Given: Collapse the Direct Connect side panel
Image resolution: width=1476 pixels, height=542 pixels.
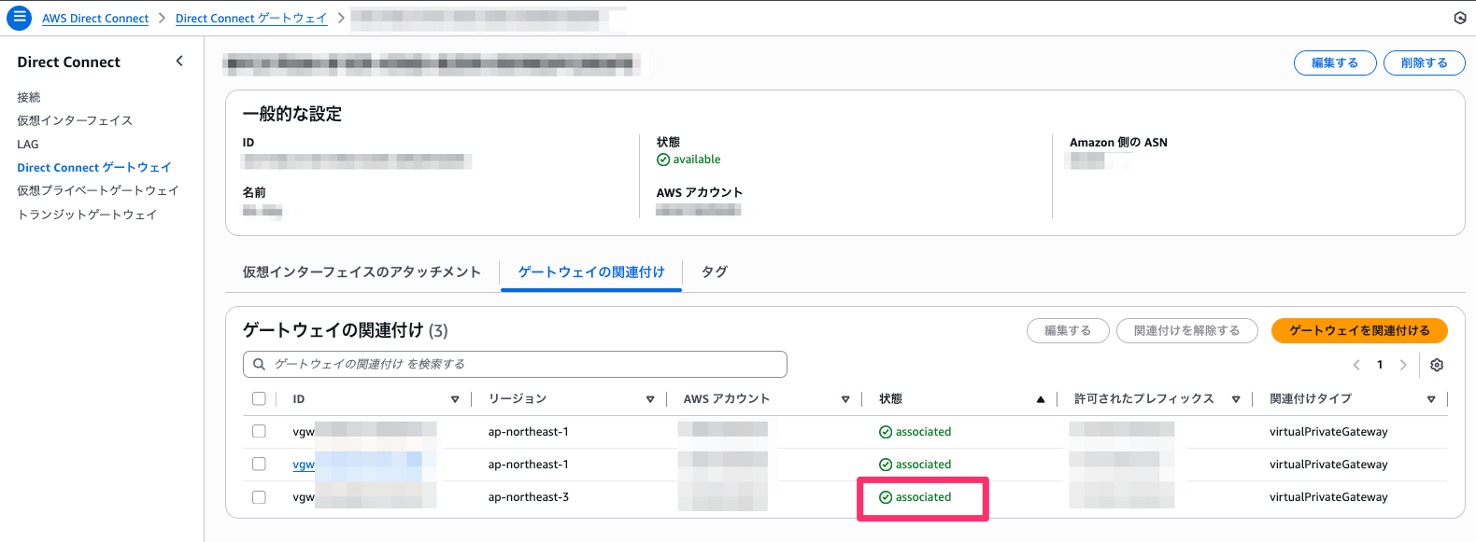Looking at the screenshot, I should click(x=179, y=62).
